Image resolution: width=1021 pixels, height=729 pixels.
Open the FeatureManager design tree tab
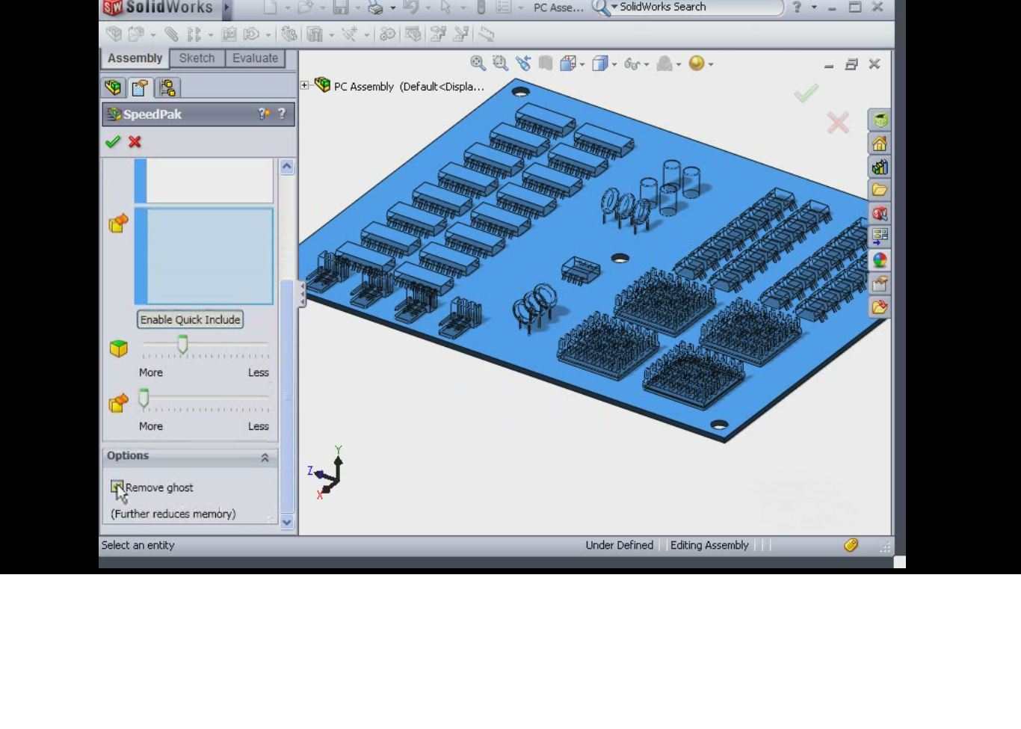113,88
